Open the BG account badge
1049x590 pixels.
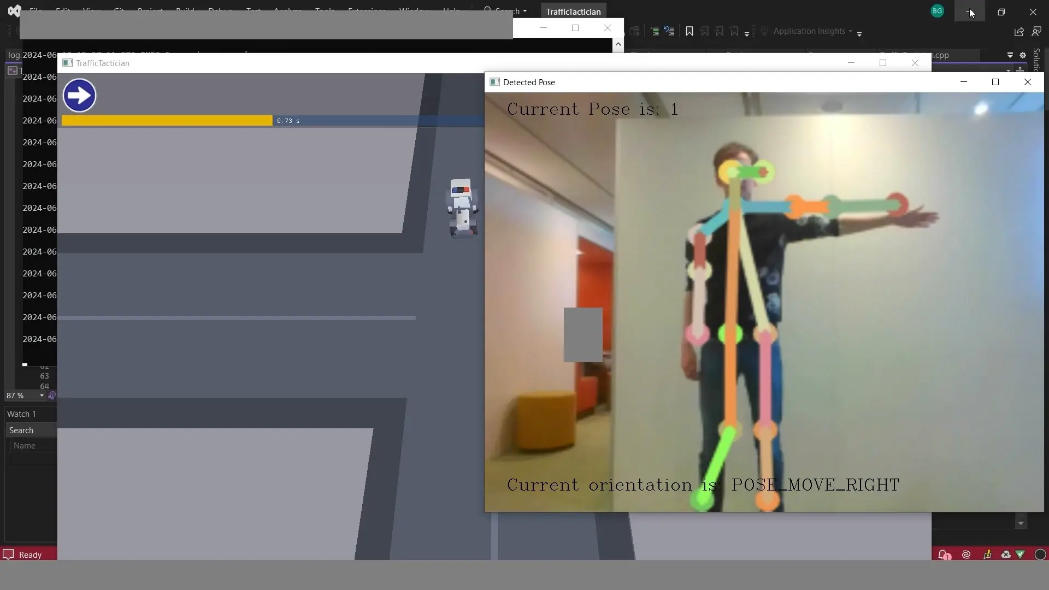pos(938,11)
